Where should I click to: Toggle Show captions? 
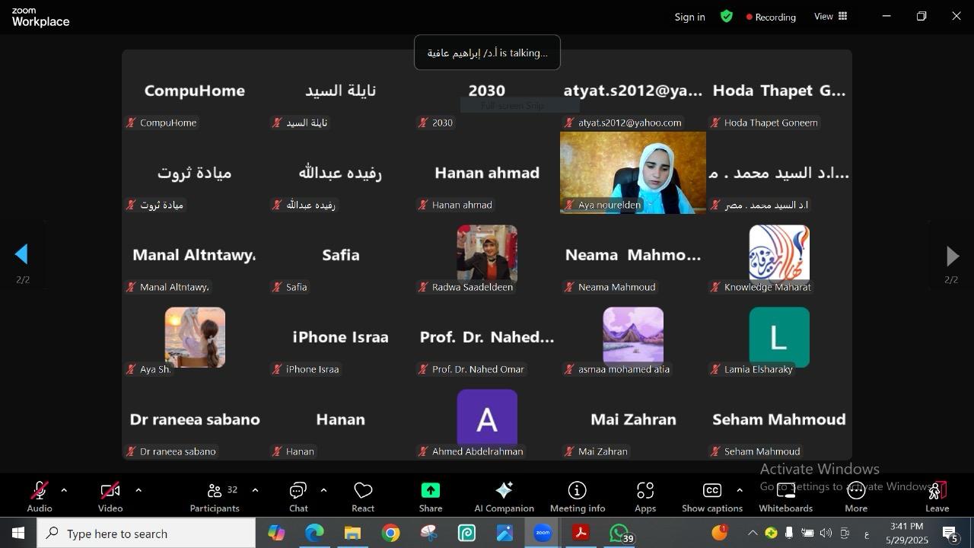click(x=711, y=496)
